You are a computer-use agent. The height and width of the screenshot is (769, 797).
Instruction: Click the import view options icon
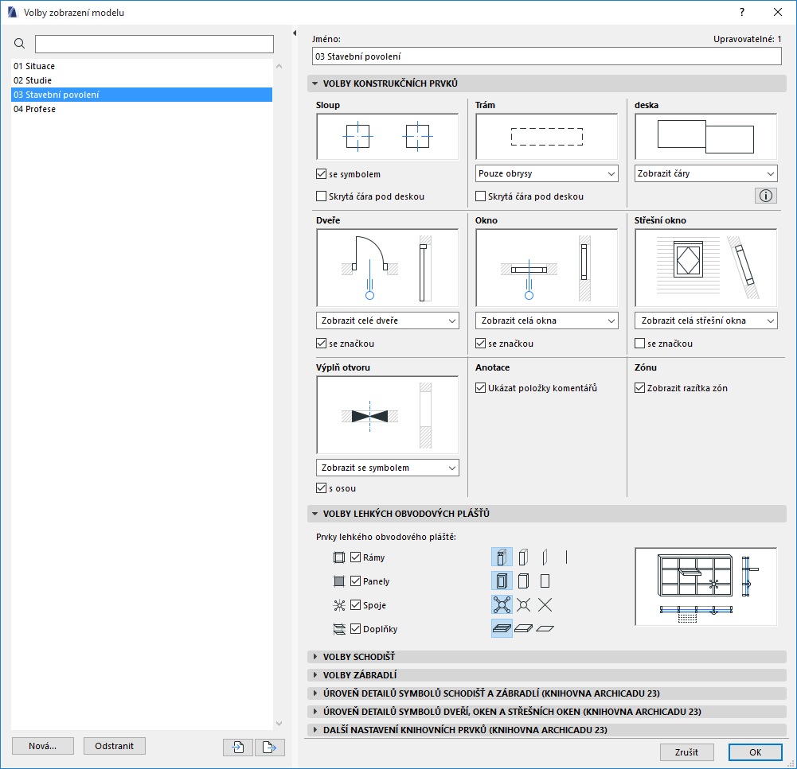237,746
